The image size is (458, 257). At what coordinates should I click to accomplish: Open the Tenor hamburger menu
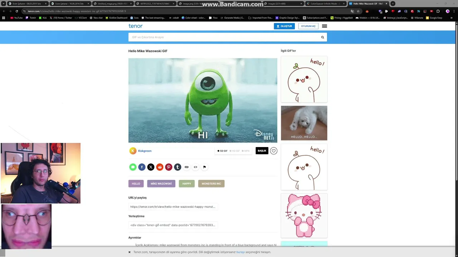pyautogui.click(x=324, y=26)
